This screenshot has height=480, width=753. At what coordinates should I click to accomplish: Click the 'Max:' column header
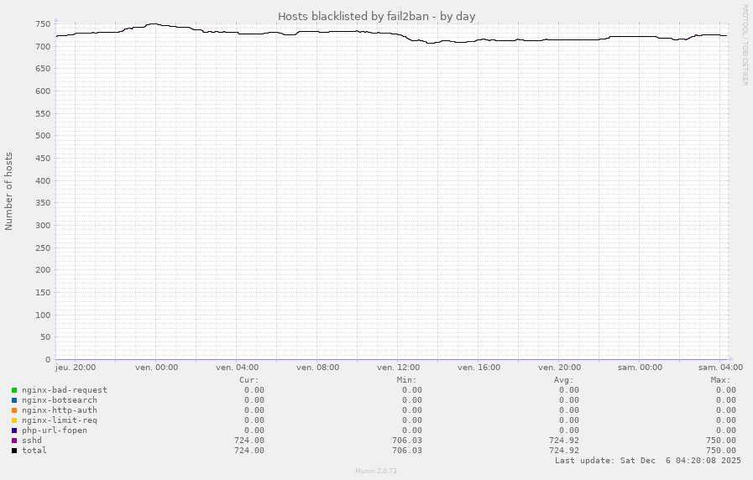(x=719, y=380)
